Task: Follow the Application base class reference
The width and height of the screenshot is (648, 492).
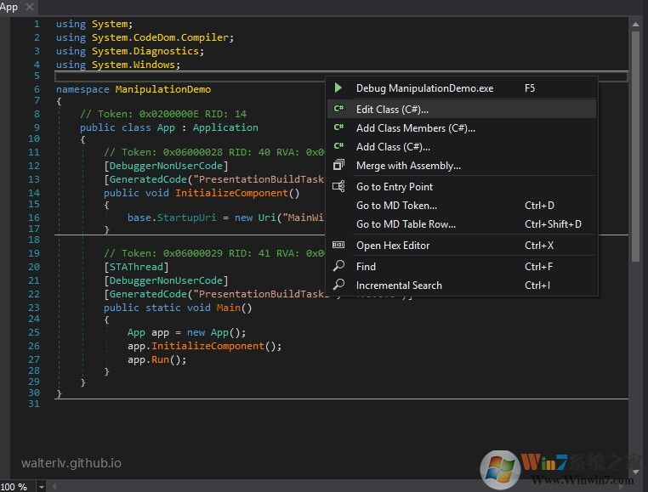Action: 225,127
